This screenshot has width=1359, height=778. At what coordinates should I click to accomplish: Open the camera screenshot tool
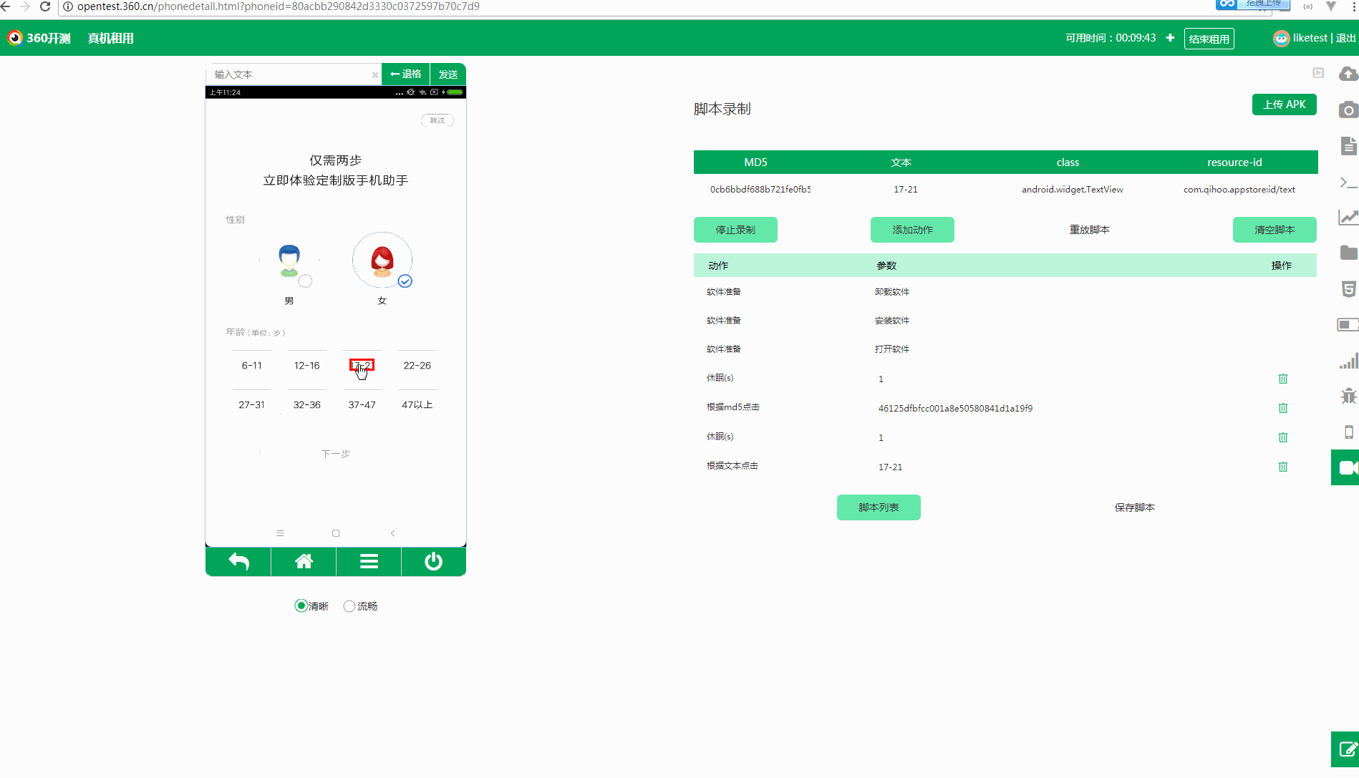click(x=1348, y=110)
